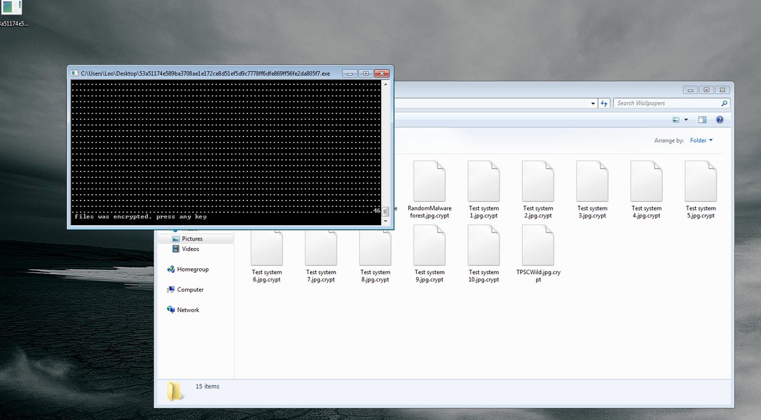Select Test system 1.jpg.crypt file icon
Image resolution: width=761 pixels, height=420 pixels.
pos(484,181)
